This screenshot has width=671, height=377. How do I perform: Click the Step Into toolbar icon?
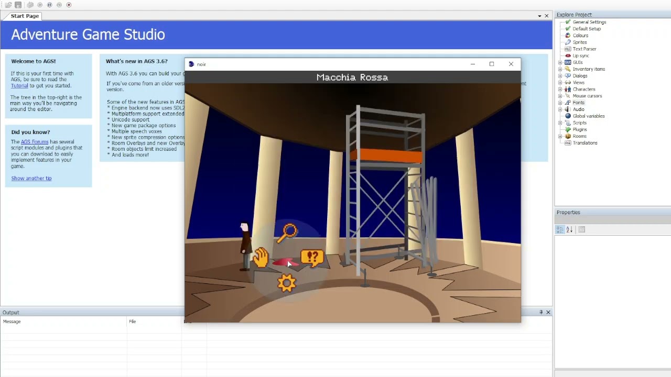coord(59,5)
